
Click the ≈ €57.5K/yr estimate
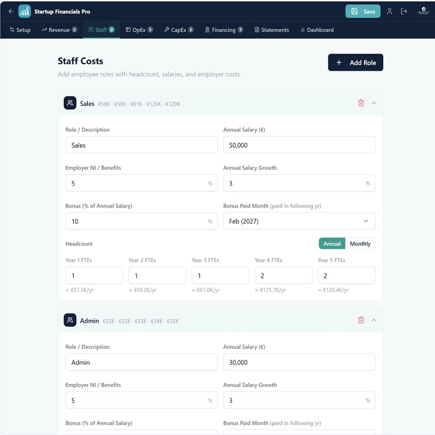[79, 290]
